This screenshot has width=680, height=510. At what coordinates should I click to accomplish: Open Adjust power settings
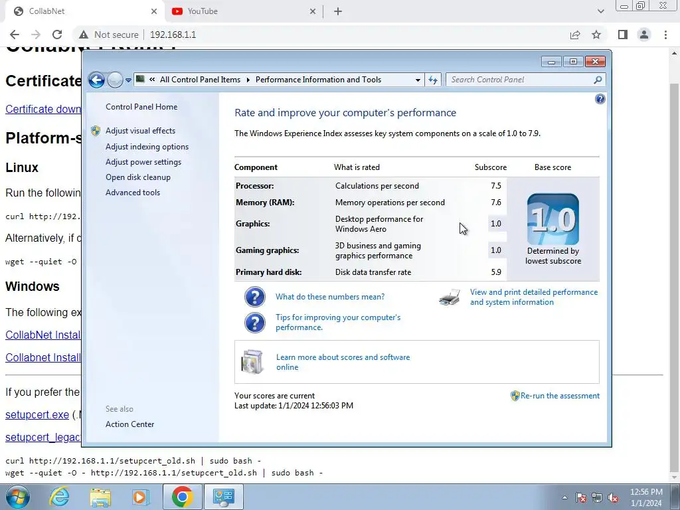[x=143, y=162]
